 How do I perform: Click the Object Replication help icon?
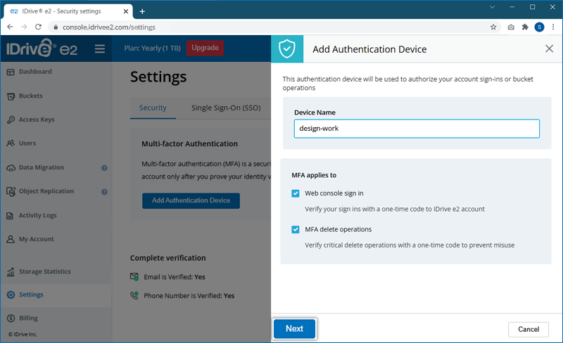[x=104, y=192]
